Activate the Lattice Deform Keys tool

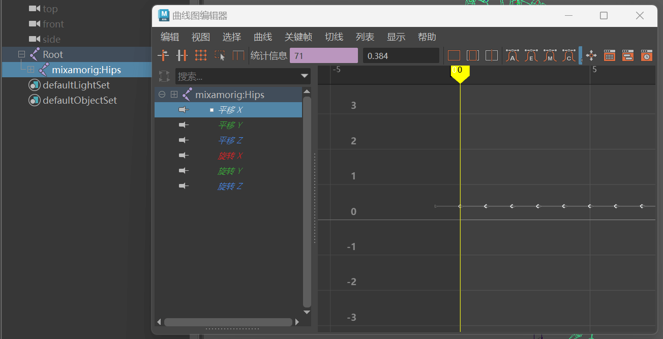(201, 55)
